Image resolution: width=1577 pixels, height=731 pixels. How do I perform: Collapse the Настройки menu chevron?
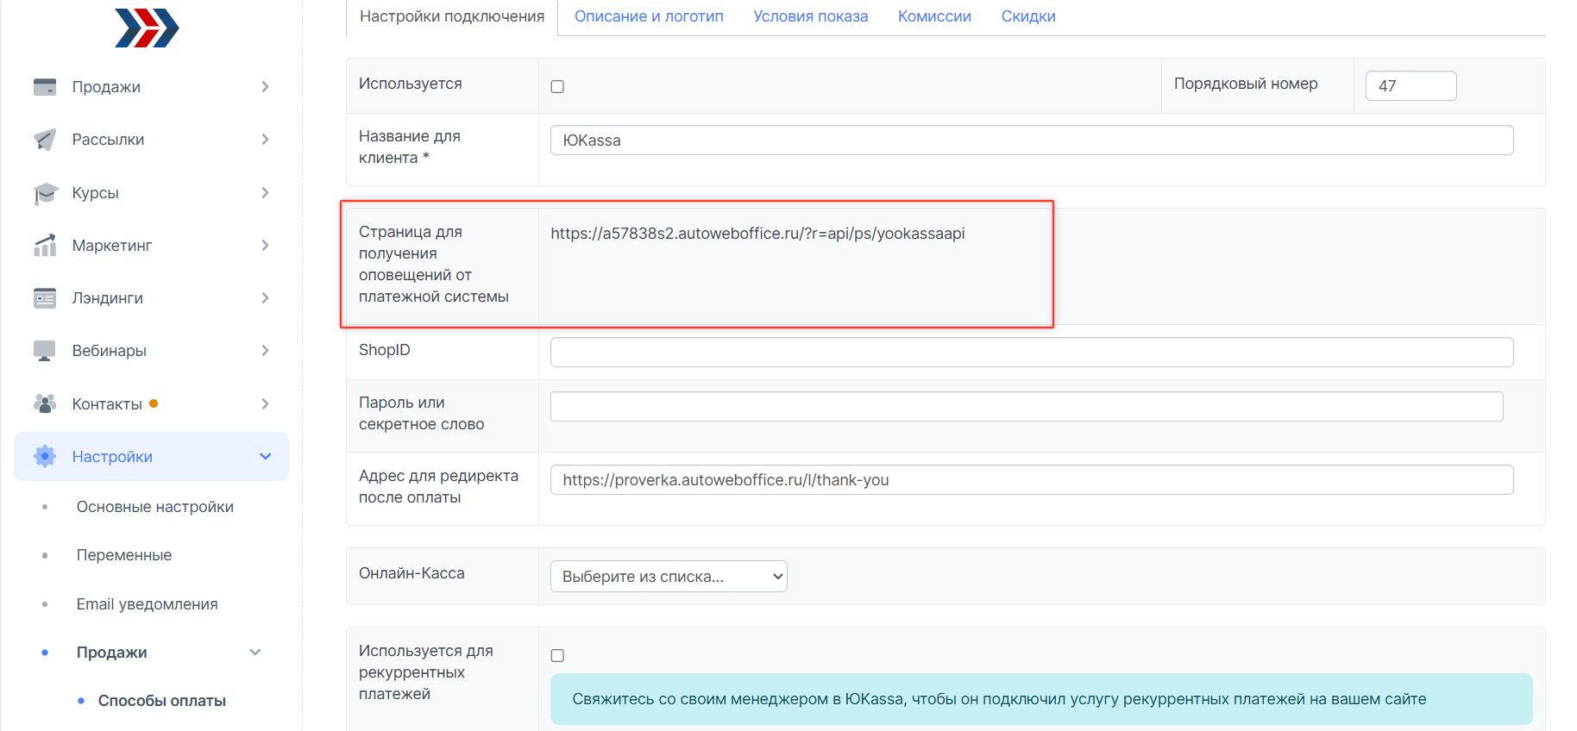point(266,456)
